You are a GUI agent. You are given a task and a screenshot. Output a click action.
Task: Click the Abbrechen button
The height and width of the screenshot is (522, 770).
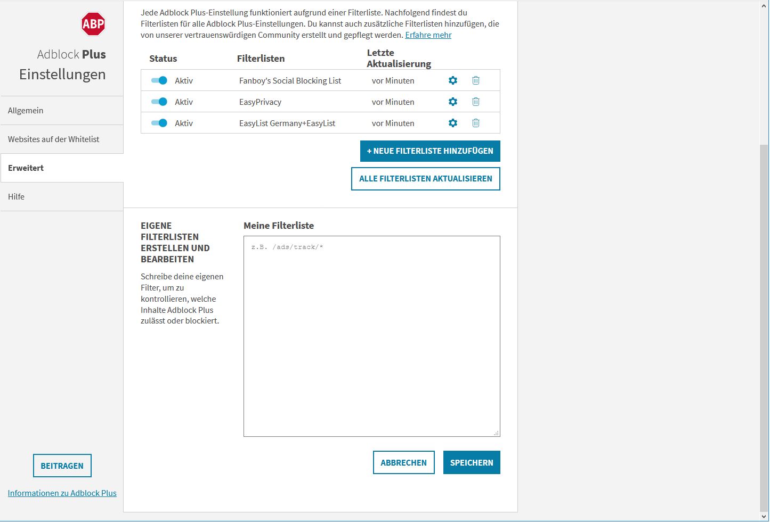click(404, 462)
